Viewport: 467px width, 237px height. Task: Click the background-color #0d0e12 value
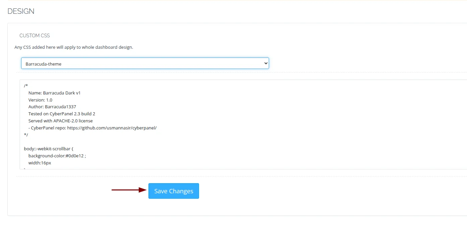coord(76,156)
